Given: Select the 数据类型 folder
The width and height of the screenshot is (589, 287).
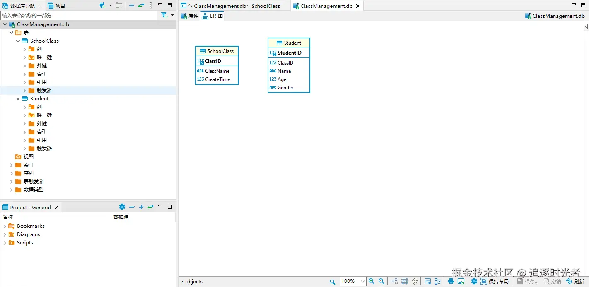Looking at the screenshot, I should pos(33,189).
